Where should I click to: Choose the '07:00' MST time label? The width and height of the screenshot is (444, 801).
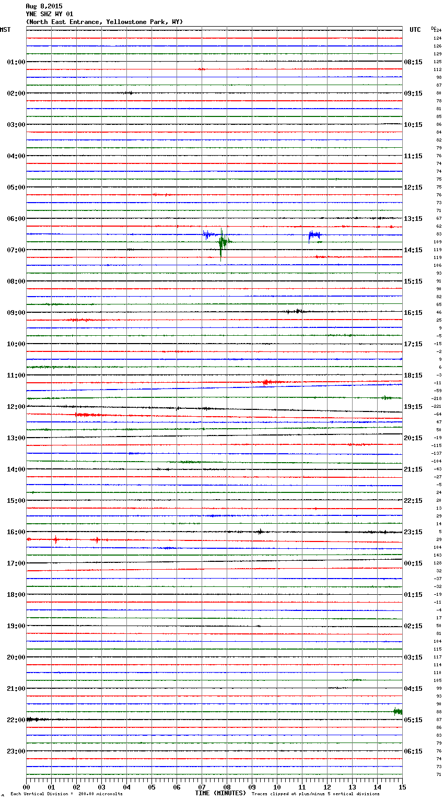tap(16, 250)
